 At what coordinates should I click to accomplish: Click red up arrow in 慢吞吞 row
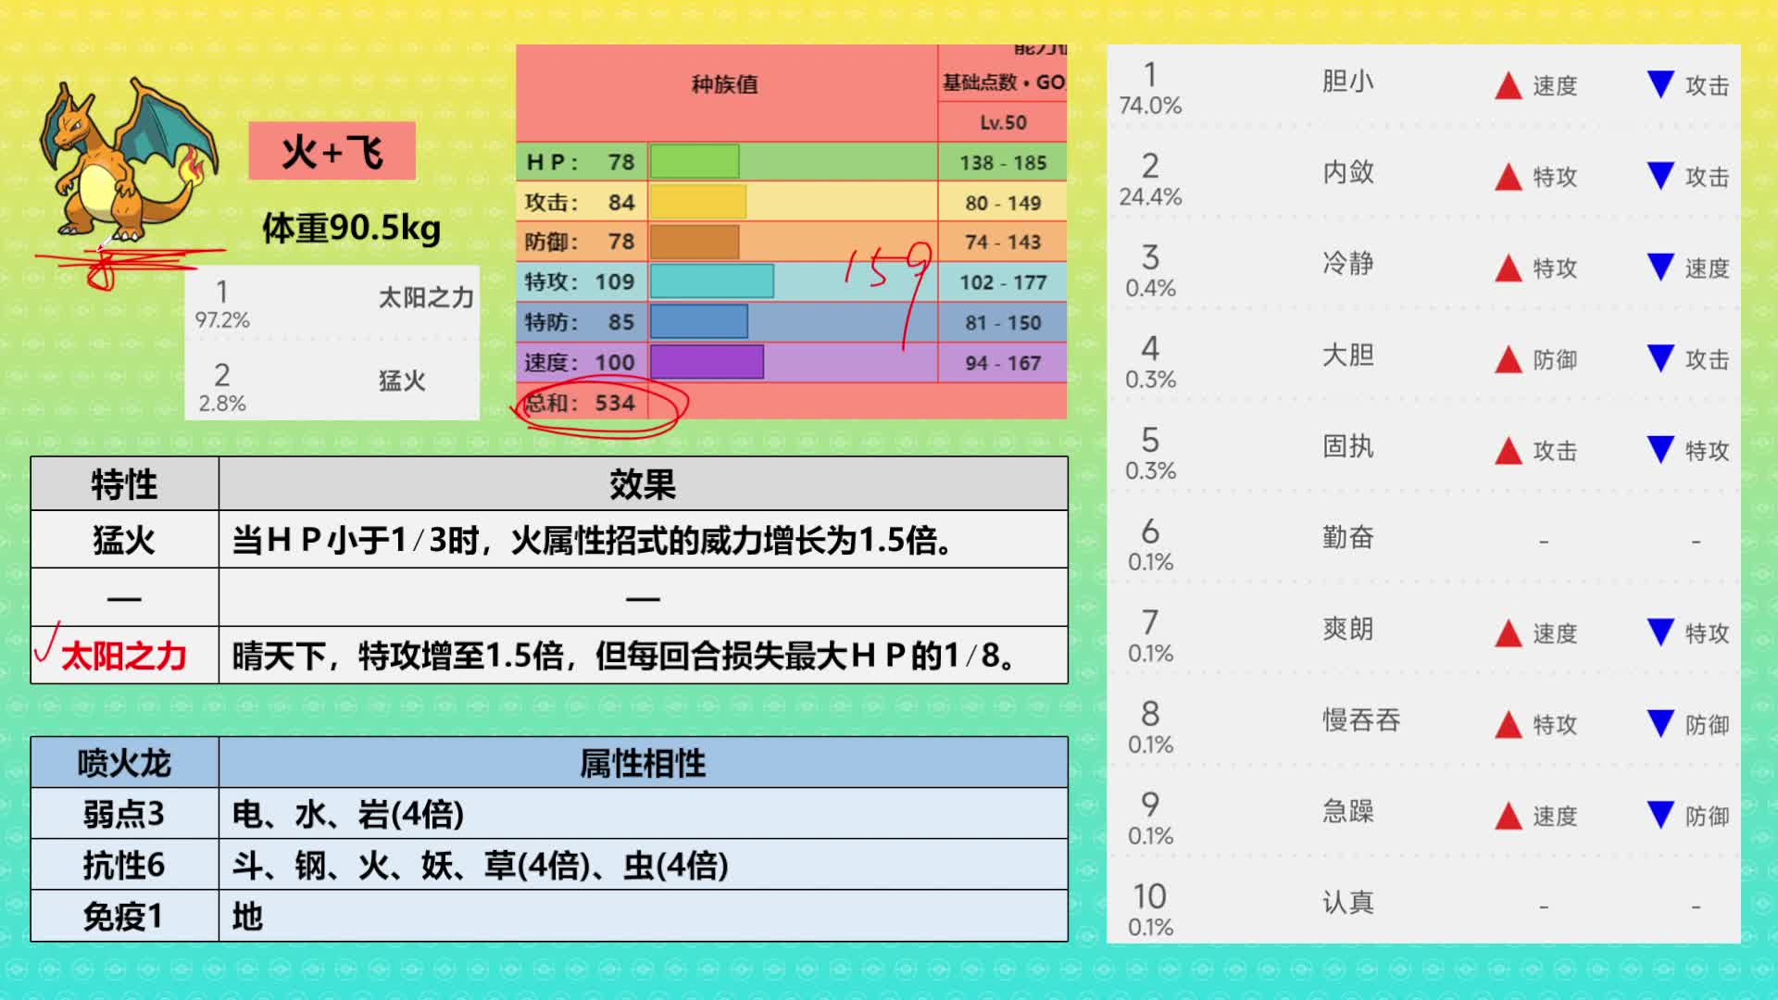(x=1509, y=724)
